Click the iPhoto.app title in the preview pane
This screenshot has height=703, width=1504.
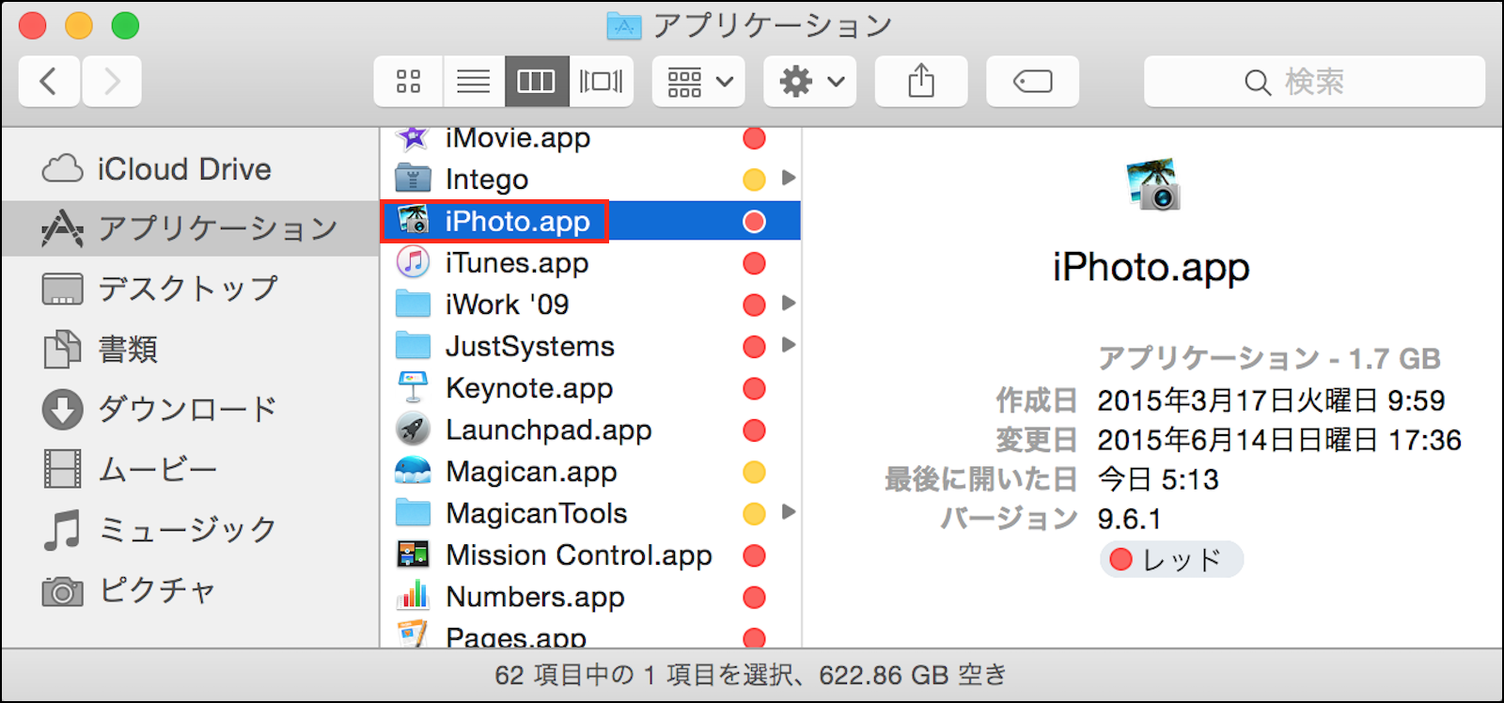[1151, 268]
